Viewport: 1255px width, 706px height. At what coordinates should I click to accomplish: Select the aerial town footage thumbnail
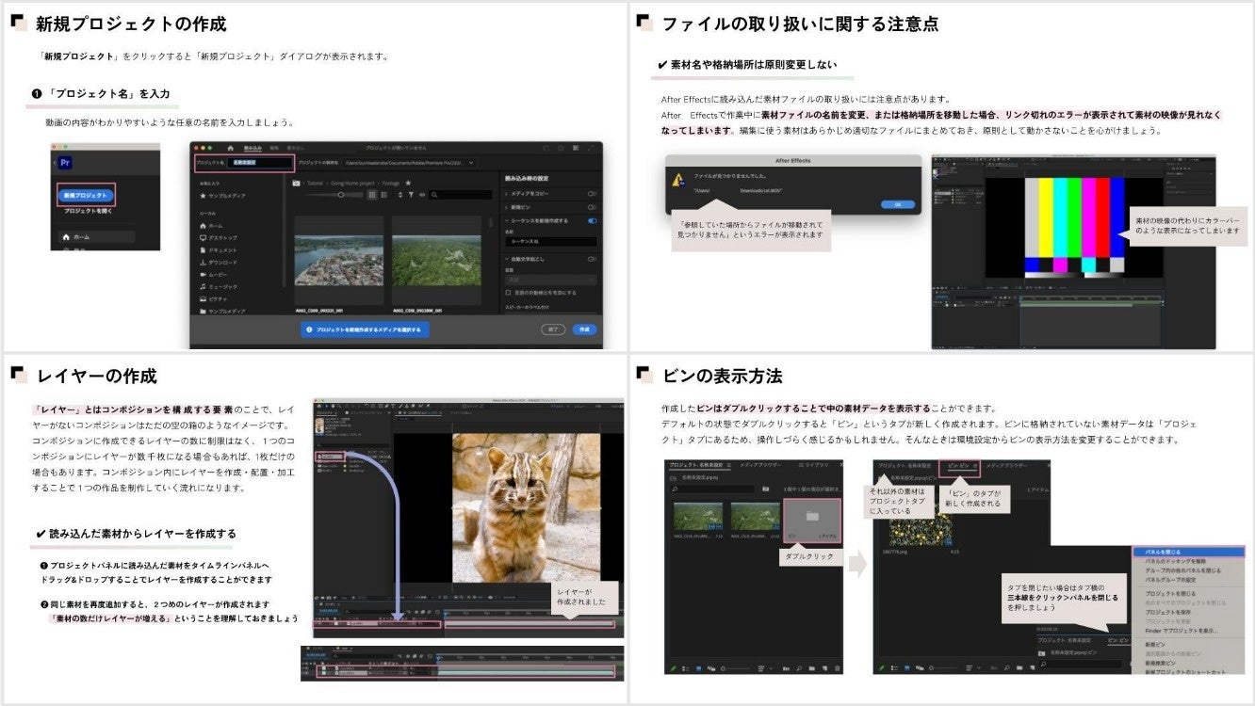point(338,259)
